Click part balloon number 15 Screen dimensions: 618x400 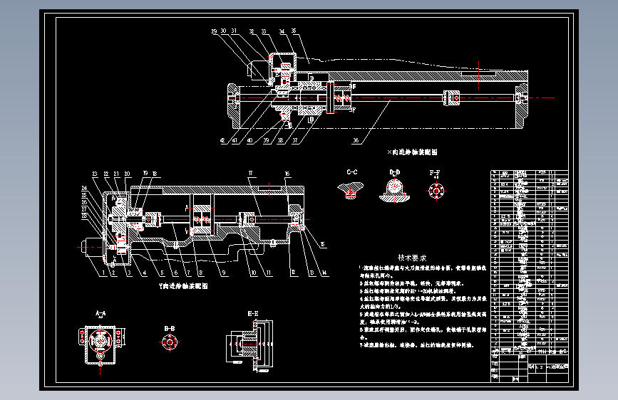pyautogui.click(x=323, y=245)
